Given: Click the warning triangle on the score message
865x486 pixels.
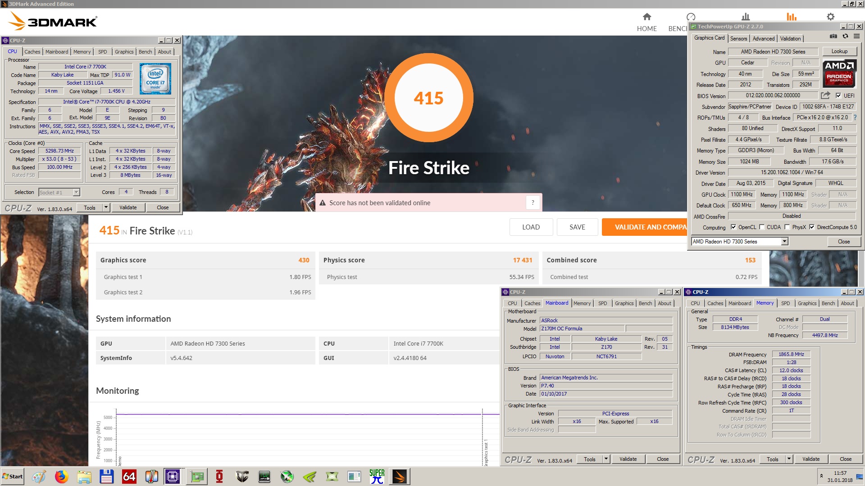Looking at the screenshot, I should [x=323, y=203].
